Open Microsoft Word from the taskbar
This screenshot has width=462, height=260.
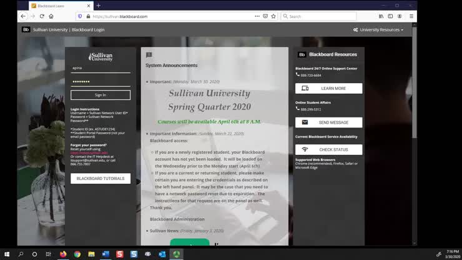pyautogui.click(x=106, y=254)
